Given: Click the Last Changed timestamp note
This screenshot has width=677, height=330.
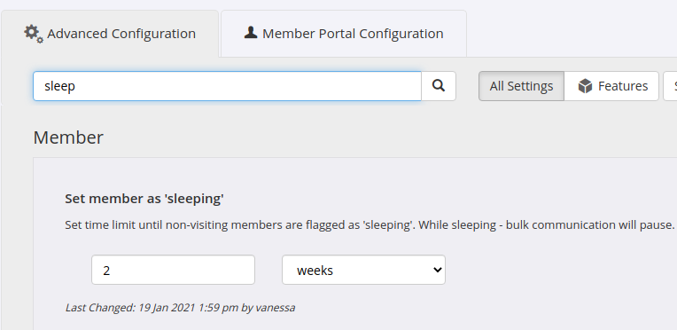Looking at the screenshot, I should (x=180, y=308).
